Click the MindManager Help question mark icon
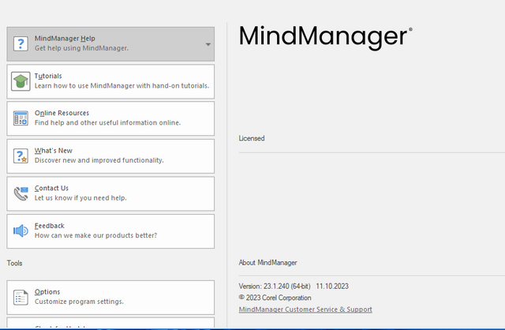505x330 pixels. (x=21, y=43)
